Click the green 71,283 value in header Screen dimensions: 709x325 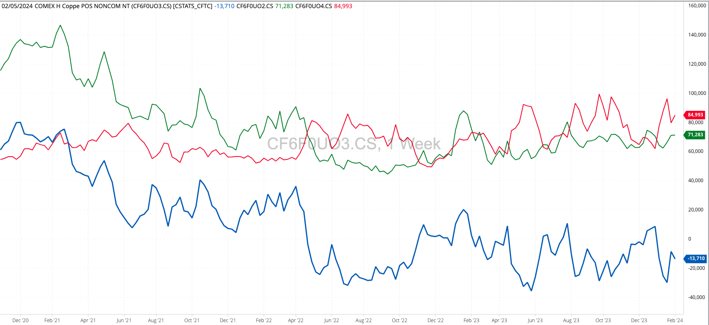click(284, 6)
